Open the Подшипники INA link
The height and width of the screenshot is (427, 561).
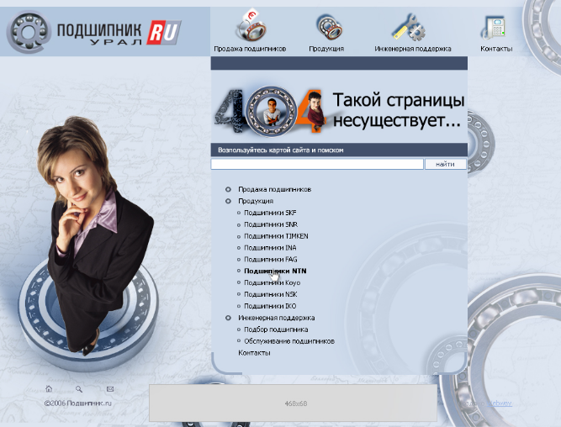coord(270,248)
